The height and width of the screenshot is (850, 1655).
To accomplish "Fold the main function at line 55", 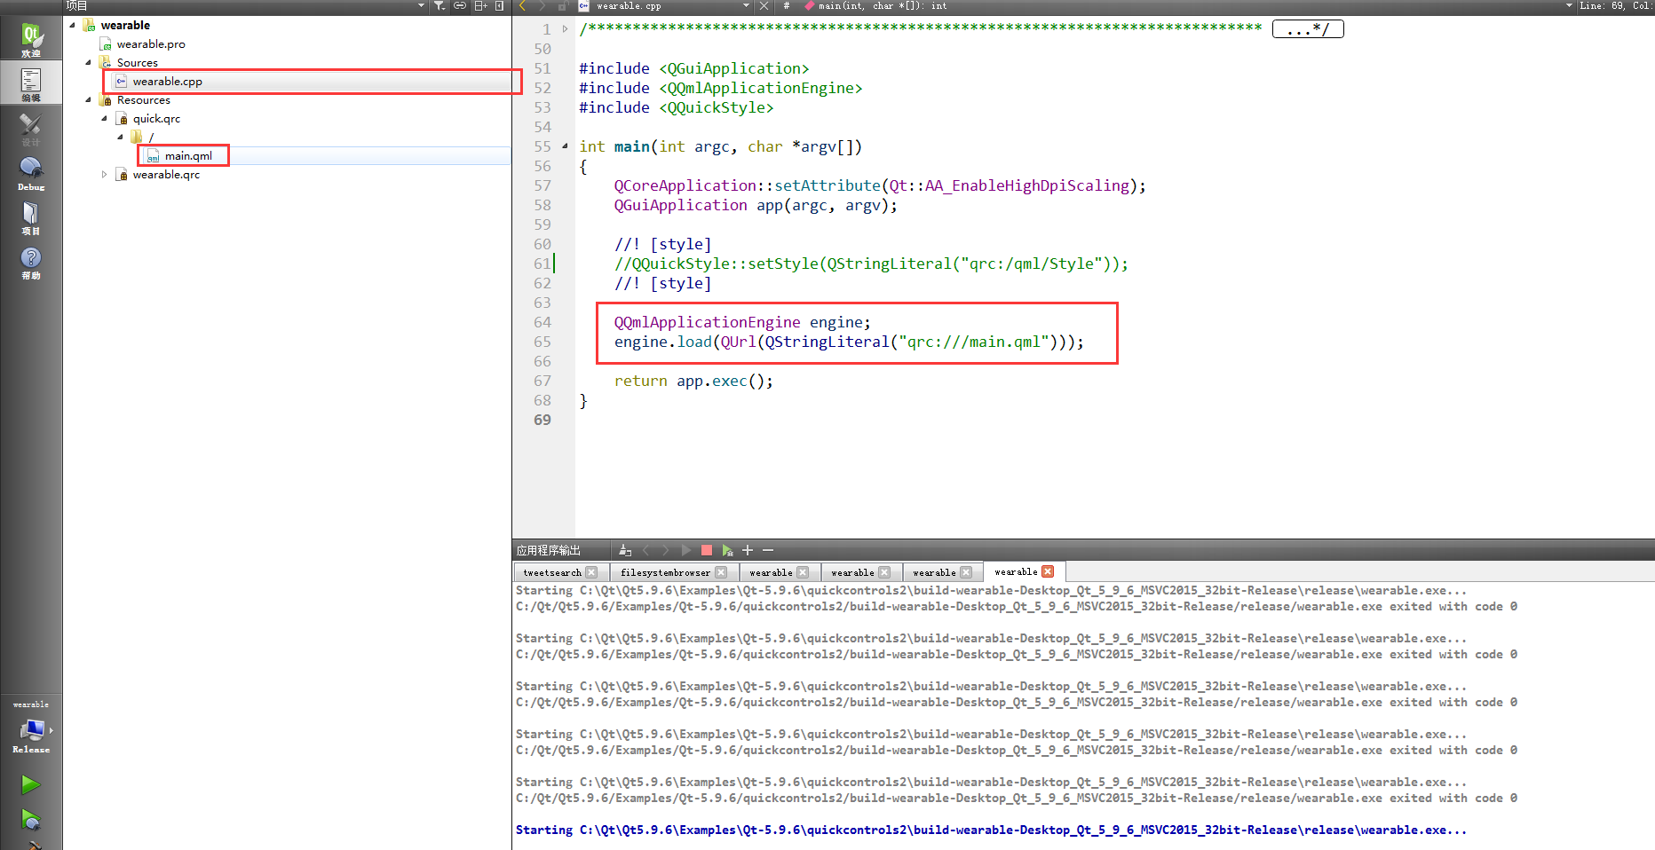I will coord(565,146).
